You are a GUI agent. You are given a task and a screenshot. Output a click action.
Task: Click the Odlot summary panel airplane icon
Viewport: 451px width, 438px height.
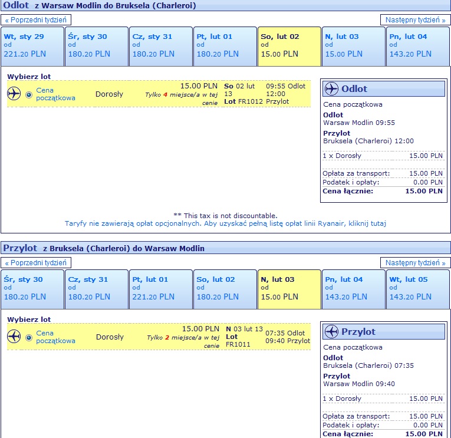click(x=331, y=88)
